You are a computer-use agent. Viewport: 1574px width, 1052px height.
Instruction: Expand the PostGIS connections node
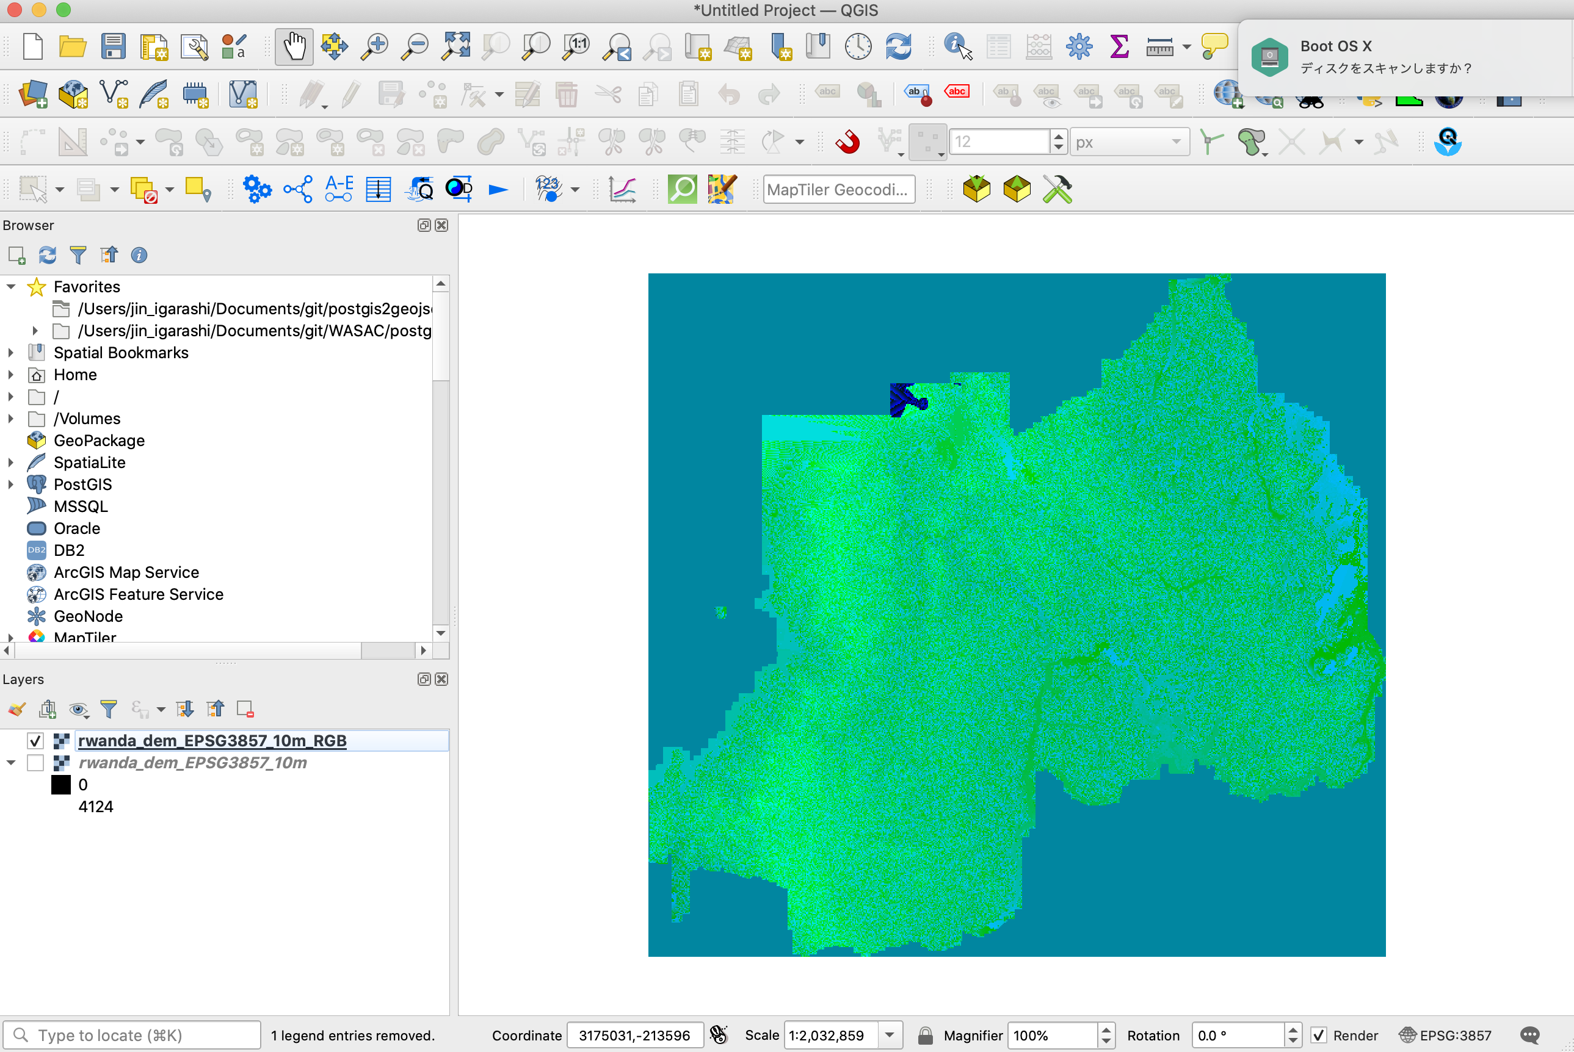pos(12,485)
